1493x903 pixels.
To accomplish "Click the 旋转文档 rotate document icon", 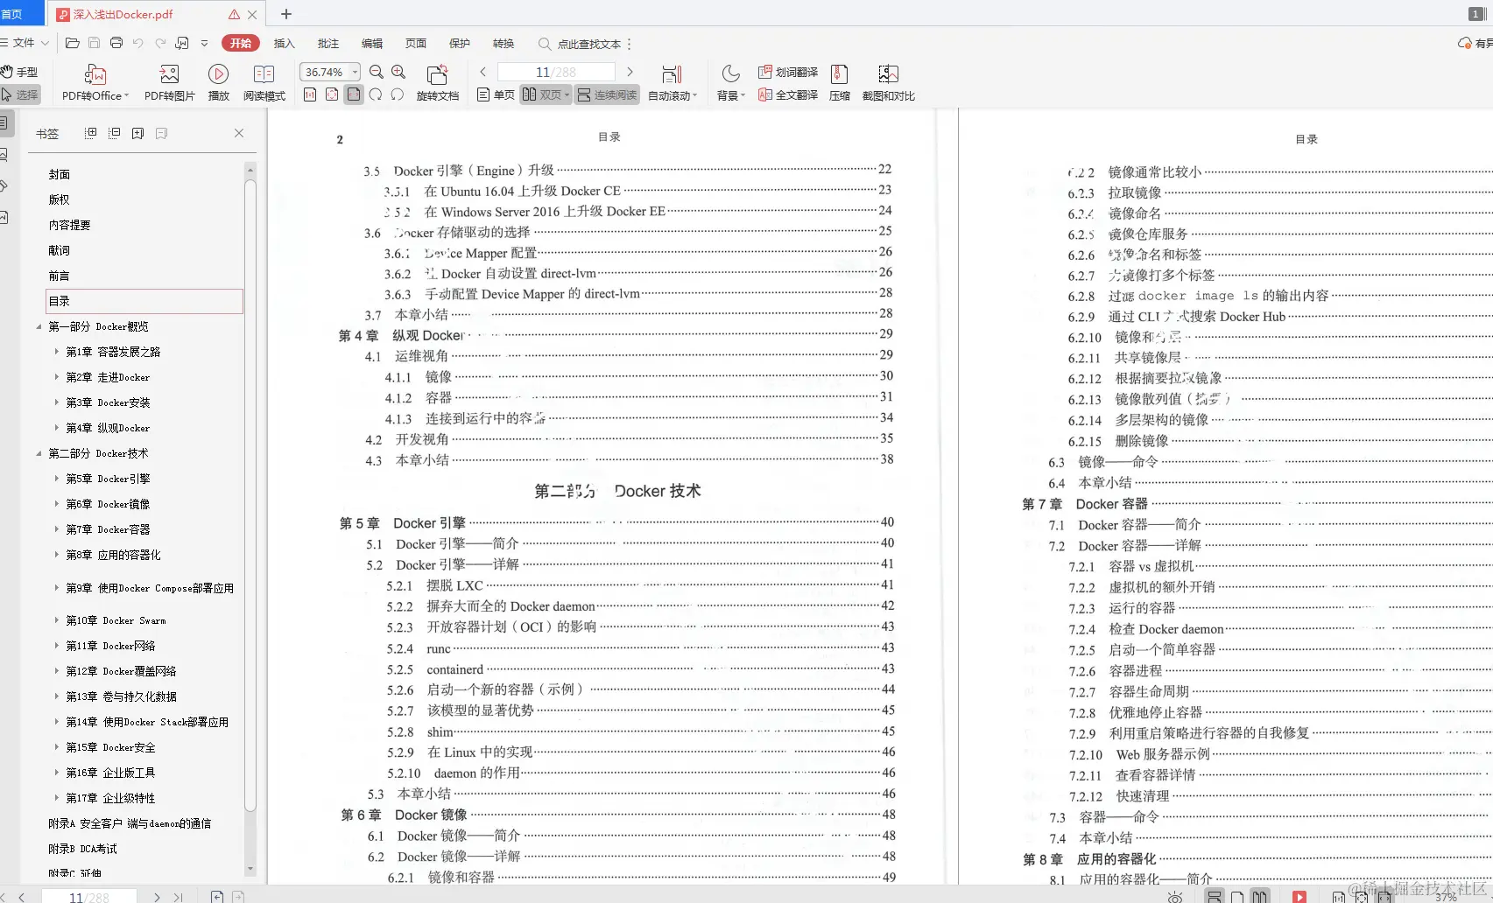I will [438, 81].
